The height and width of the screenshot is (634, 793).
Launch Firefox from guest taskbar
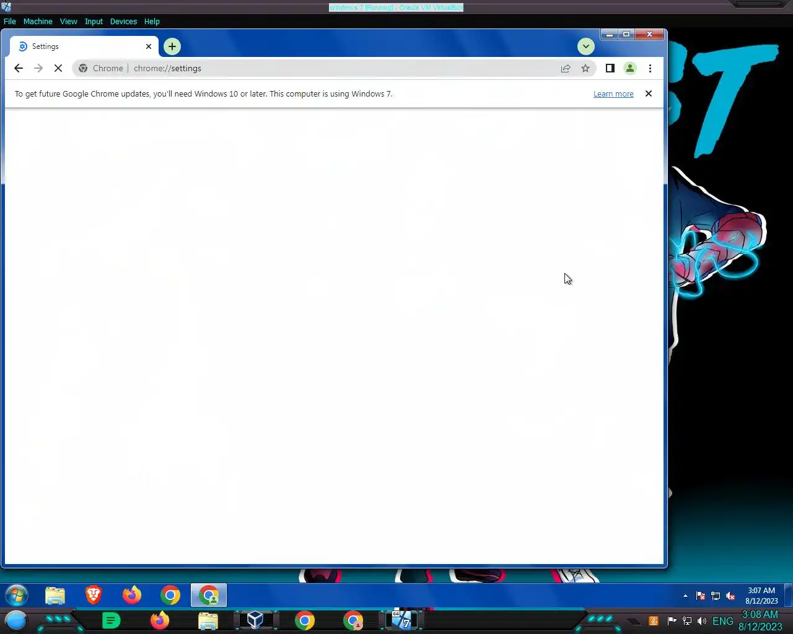pyautogui.click(x=132, y=596)
